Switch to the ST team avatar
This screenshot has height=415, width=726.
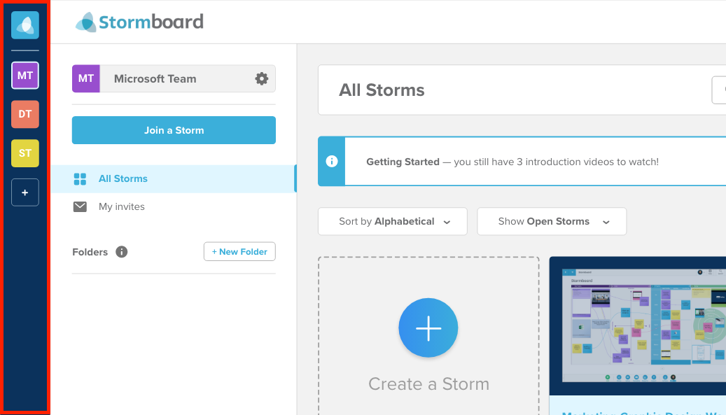coord(25,153)
